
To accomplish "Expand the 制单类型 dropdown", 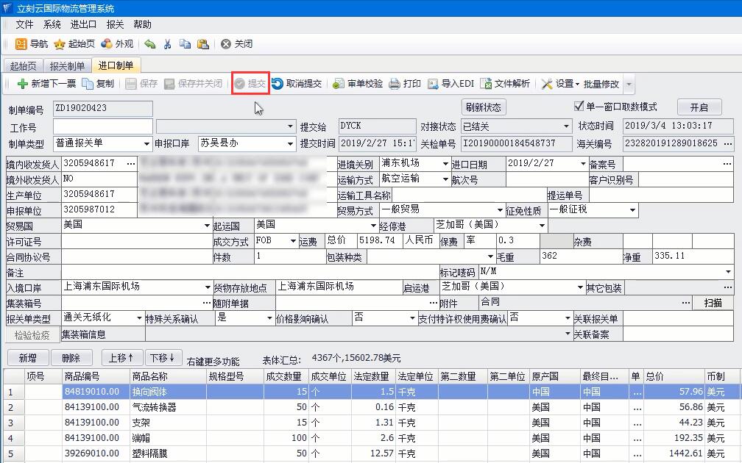I will pyautogui.click(x=146, y=144).
